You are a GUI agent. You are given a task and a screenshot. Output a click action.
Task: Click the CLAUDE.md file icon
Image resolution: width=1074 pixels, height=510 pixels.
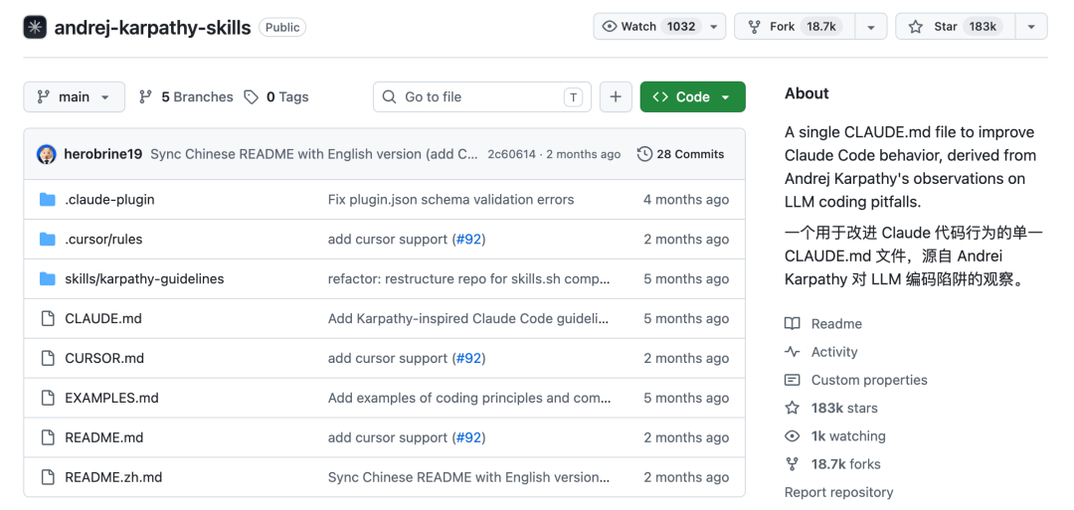[48, 319]
